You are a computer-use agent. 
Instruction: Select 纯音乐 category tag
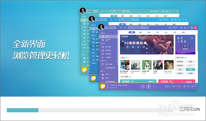click(180, 73)
